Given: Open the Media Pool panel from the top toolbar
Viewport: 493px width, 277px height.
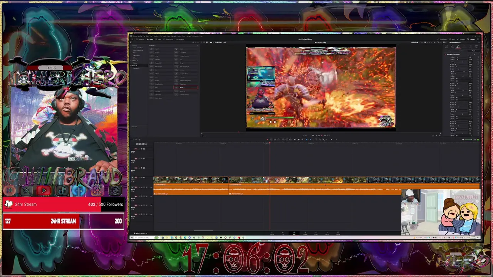Looking at the screenshot, I should point(140,39).
